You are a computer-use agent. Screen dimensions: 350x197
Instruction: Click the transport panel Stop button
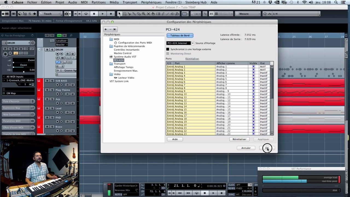[x=205, y=193]
